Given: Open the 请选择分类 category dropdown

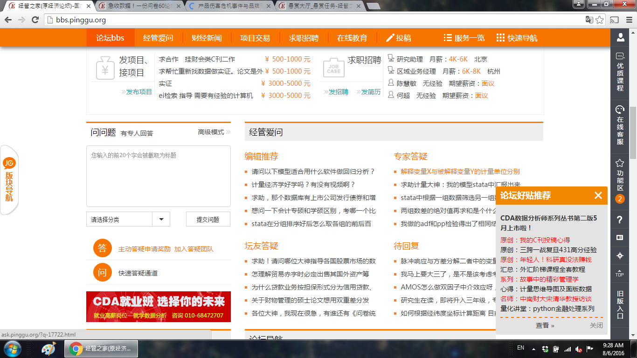Looking at the screenshot, I should click(128, 219).
